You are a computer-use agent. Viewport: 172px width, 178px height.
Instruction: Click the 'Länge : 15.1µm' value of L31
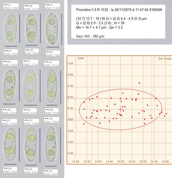[x=52, y=65]
